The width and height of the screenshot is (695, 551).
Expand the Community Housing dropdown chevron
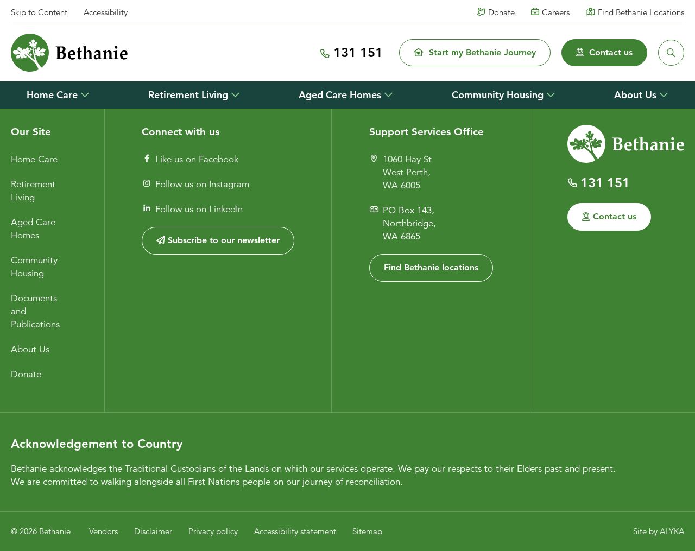pyautogui.click(x=551, y=95)
